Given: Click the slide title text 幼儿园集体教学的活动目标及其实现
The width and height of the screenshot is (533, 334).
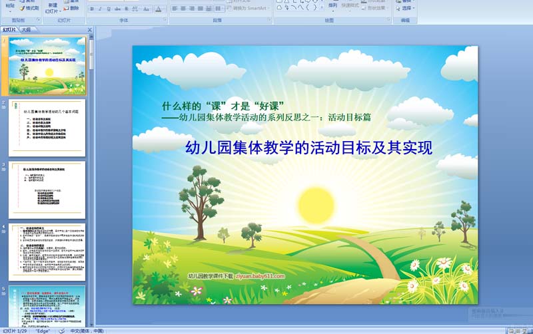Looking at the screenshot, I should tap(308, 148).
